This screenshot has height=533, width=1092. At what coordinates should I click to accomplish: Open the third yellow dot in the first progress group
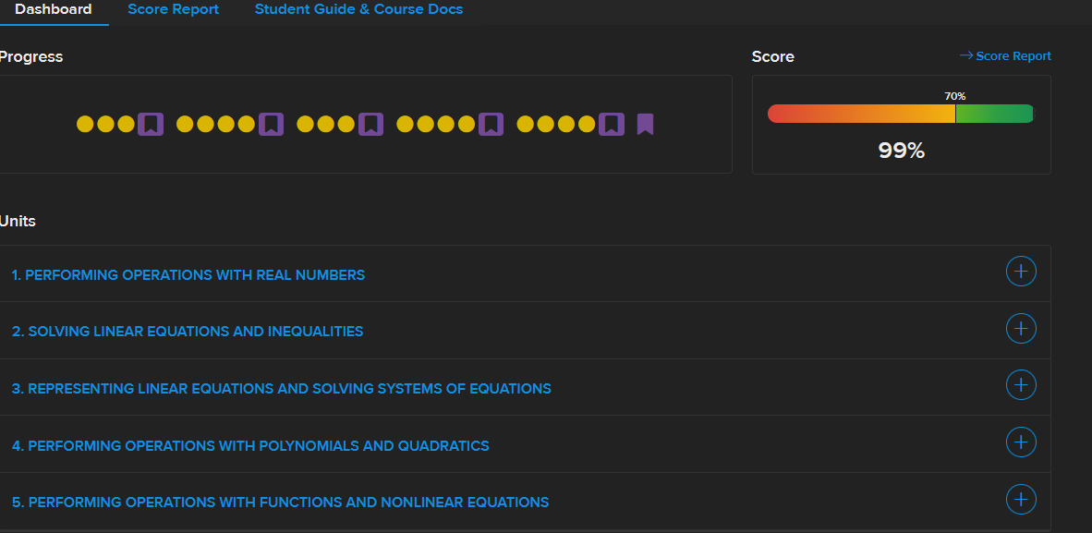point(126,124)
